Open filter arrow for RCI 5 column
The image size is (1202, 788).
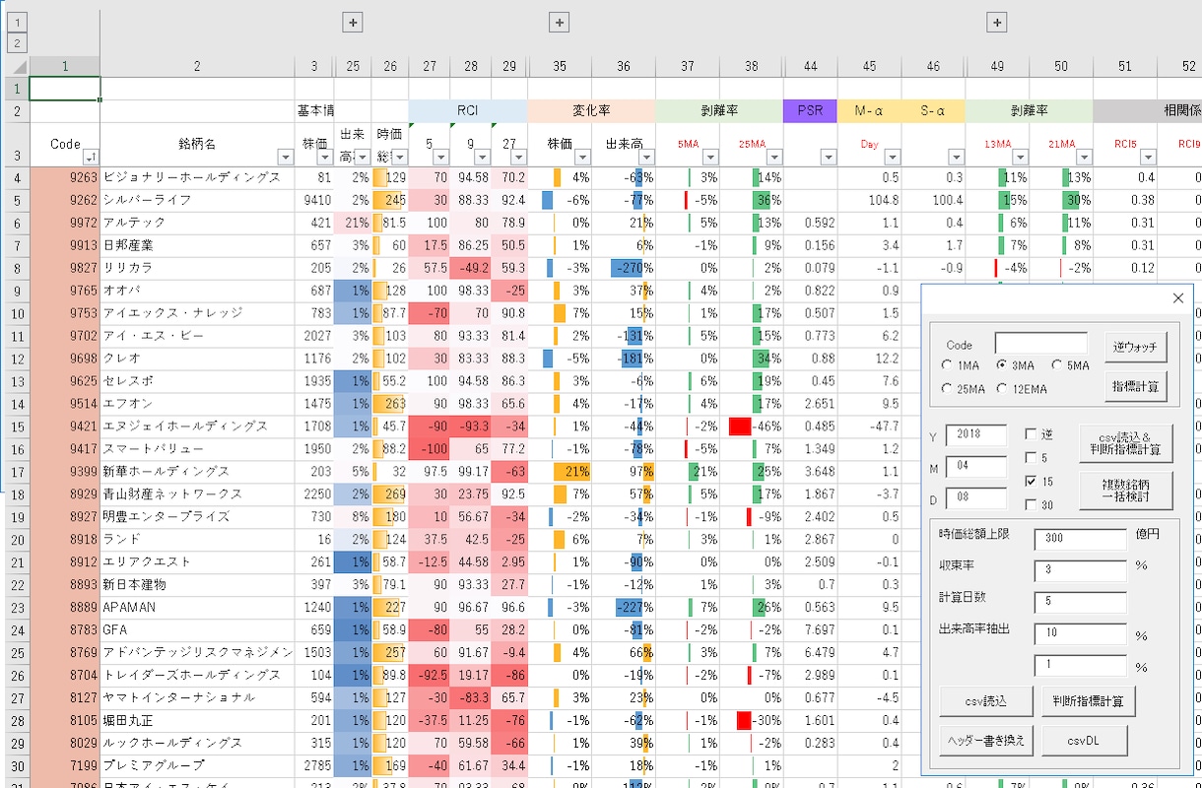pyautogui.click(x=440, y=157)
